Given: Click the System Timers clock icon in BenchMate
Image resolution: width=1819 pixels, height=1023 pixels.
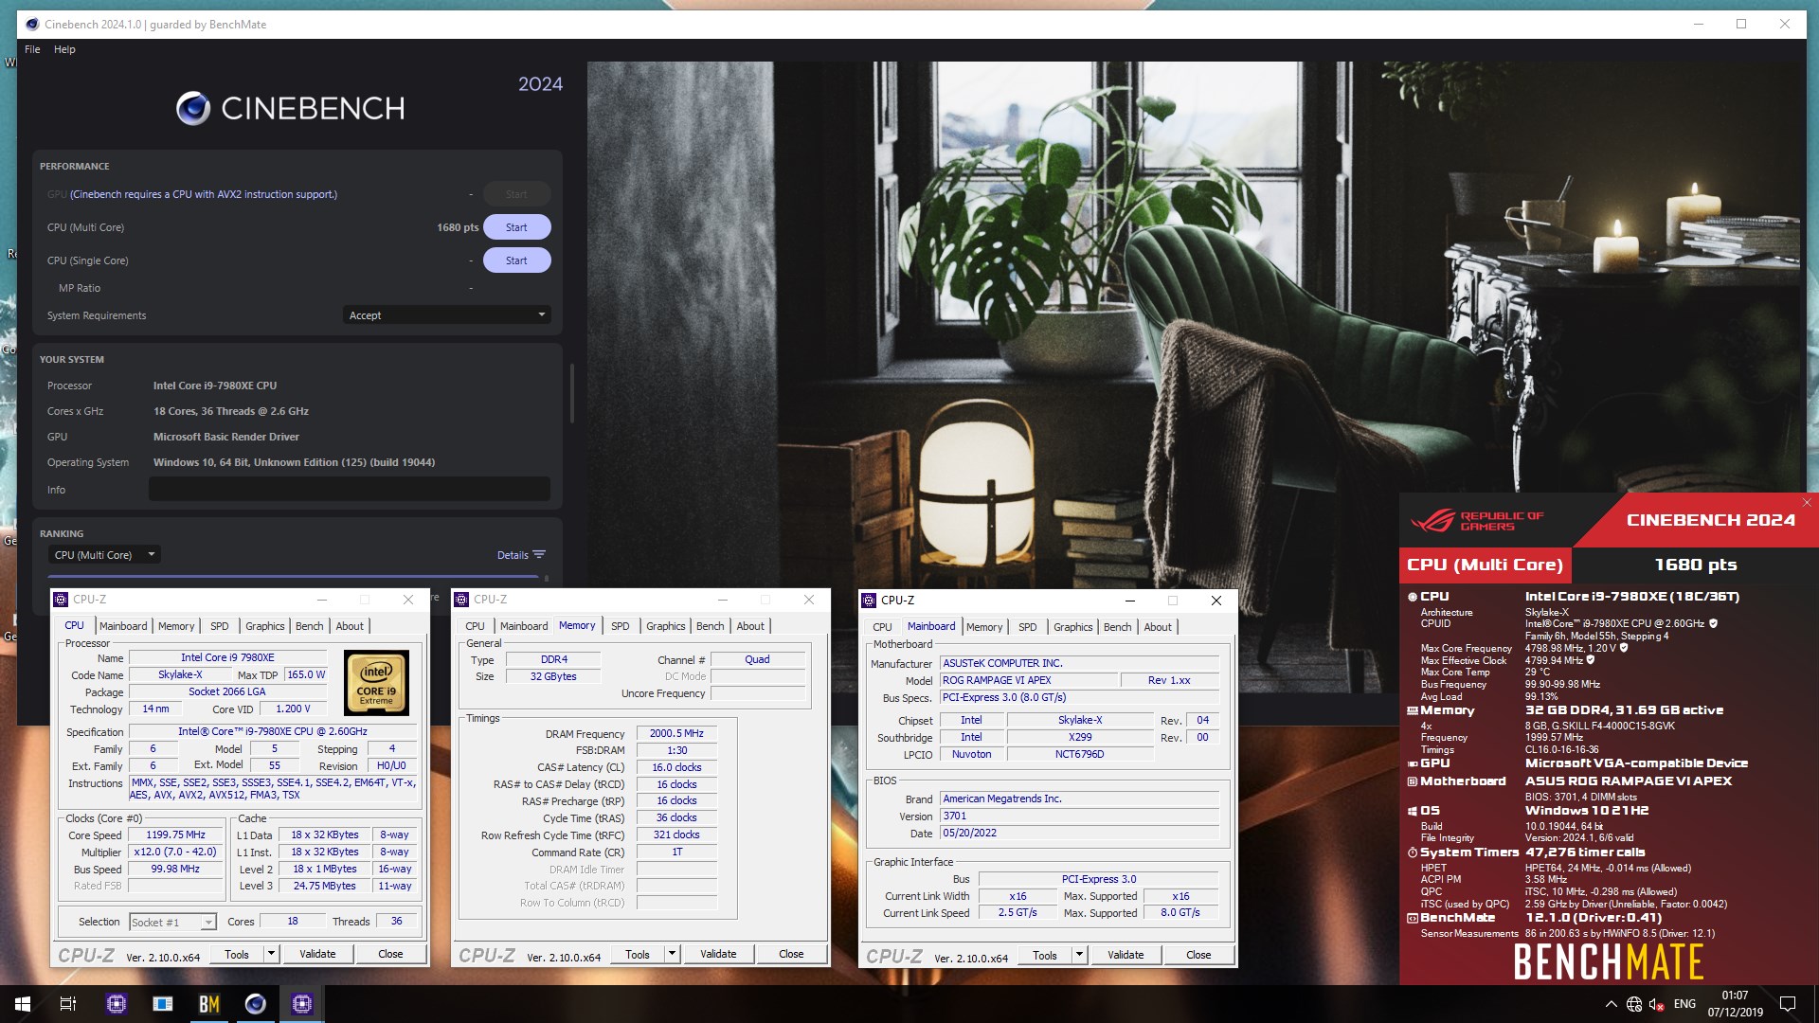Looking at the screenshot, I should point(1413,852).
